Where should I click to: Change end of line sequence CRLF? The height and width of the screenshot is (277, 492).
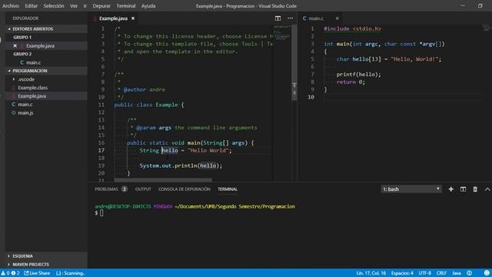(x=441, y=273)
